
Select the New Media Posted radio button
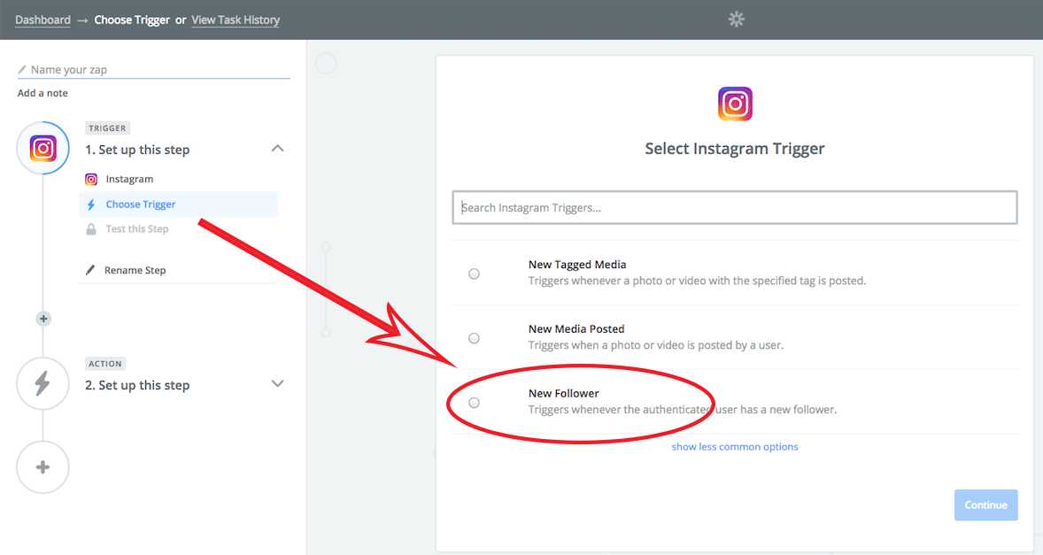(475, 338)
